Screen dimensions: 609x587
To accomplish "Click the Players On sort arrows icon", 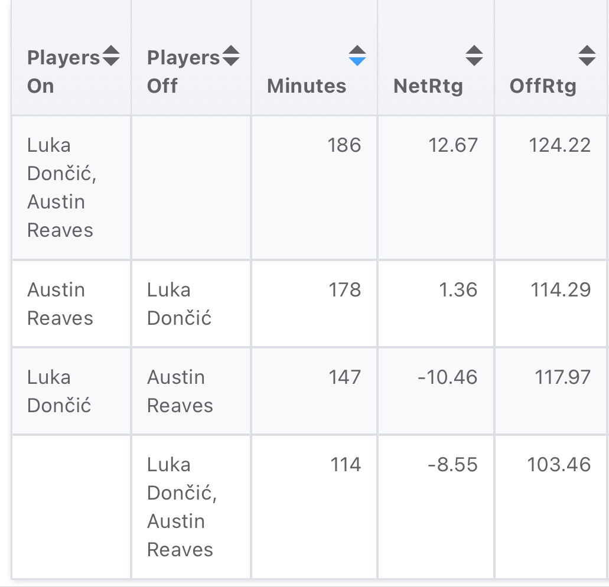I will coord(111,57).
